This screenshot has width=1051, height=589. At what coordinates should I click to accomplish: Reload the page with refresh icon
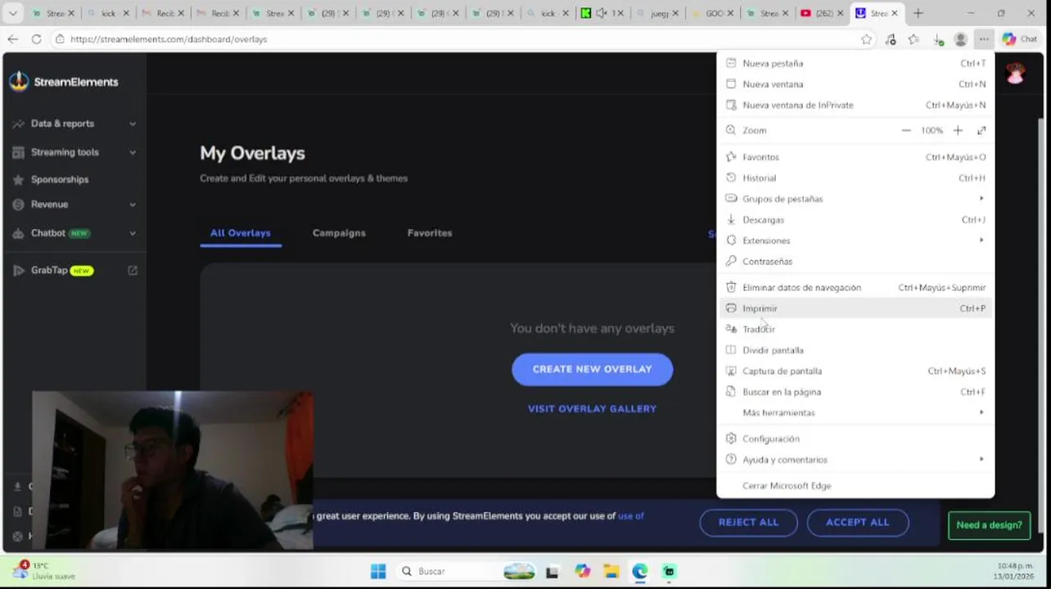point(36,38)
